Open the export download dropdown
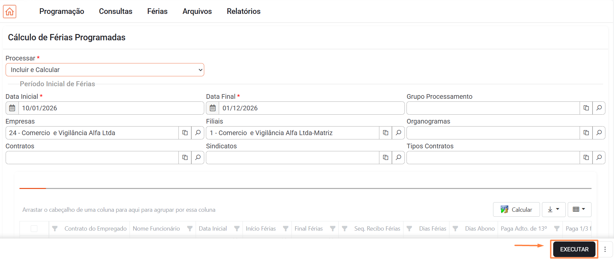The width and height of the screenshot is (614, 259). click(x=554, y=209)
